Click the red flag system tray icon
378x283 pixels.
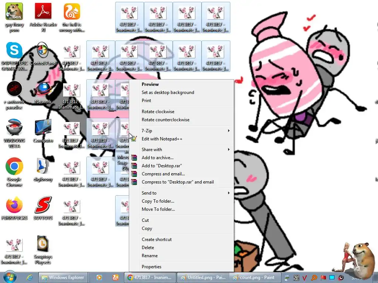323,278
